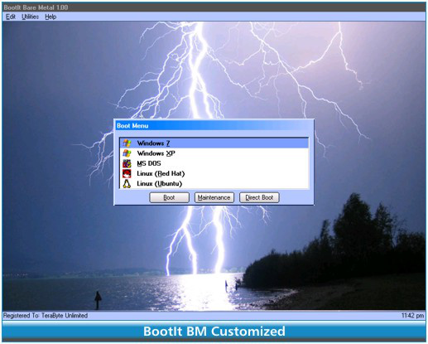Image resolution: width=428 pixels, height=344 pixels.
Task: Open Maintenance mode button
Action: coord(214,197)
